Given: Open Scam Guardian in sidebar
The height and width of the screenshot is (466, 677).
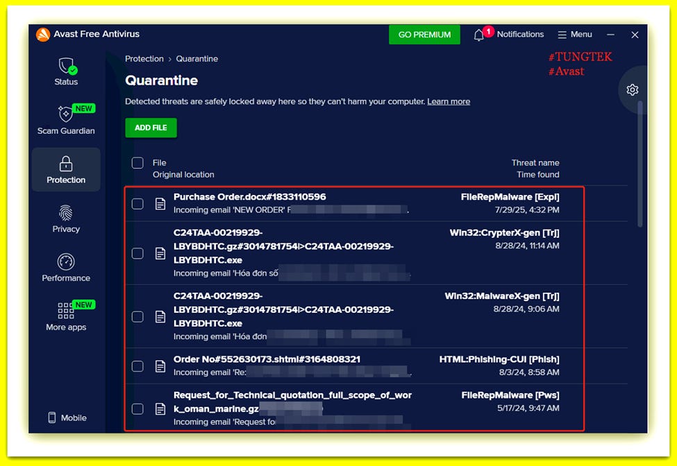Looking at the screenshot, I should 66,120.
